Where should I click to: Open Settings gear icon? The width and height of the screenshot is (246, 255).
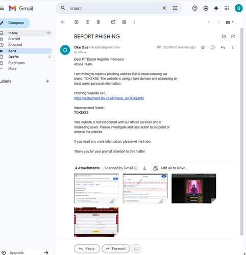(206, 8)
